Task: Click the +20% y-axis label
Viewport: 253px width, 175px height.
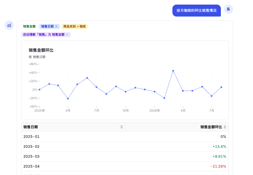Action: pos(33,81)
